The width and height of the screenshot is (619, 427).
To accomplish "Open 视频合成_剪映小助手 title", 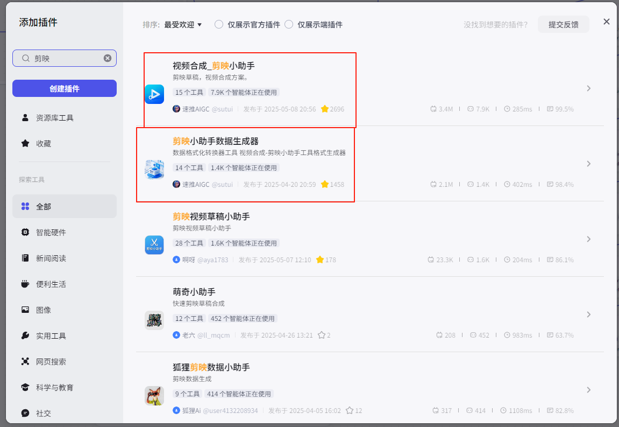I will pyautogui.click(x=214, y=66).
